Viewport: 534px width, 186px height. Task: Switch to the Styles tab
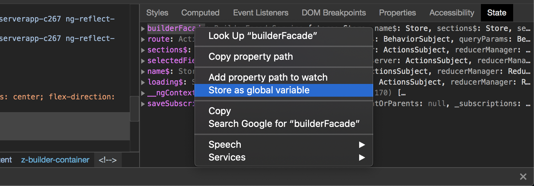(157, 13)
